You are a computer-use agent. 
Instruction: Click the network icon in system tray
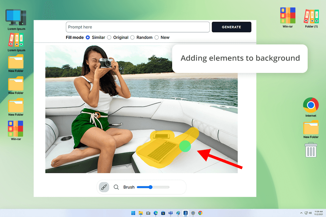306,213
